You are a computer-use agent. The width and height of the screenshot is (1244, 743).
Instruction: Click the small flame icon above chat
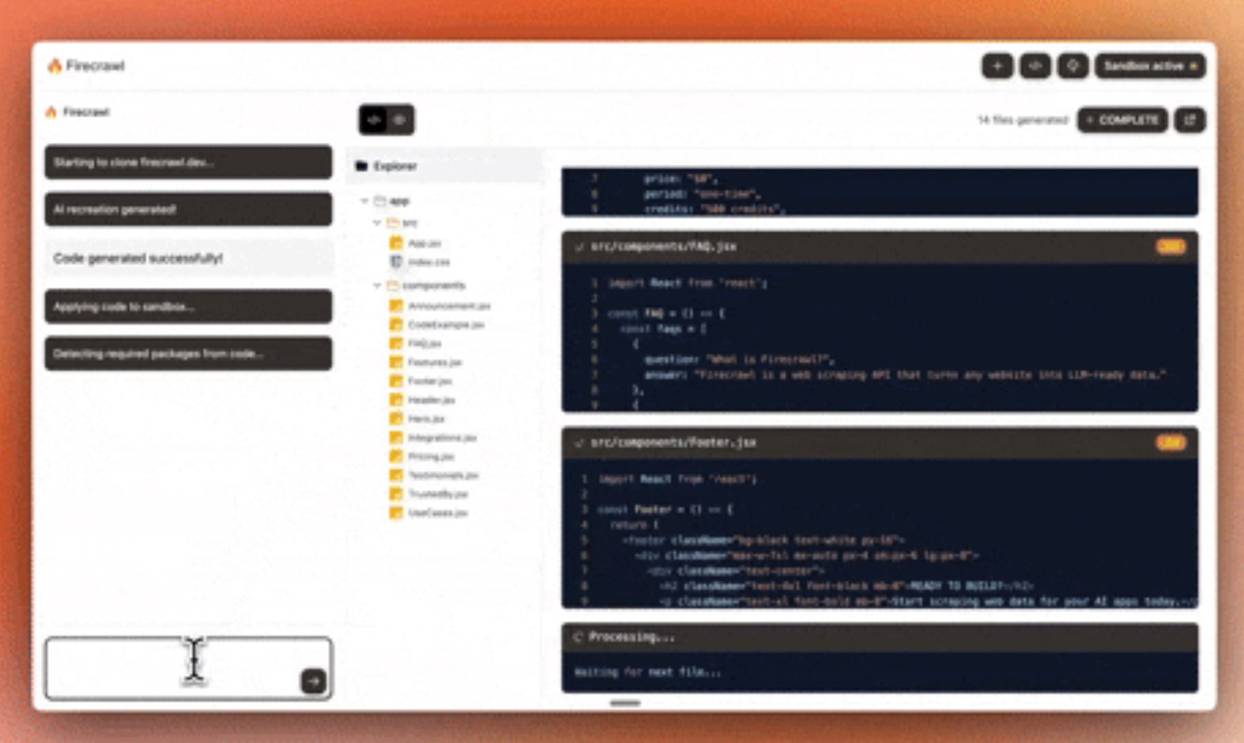51,112
